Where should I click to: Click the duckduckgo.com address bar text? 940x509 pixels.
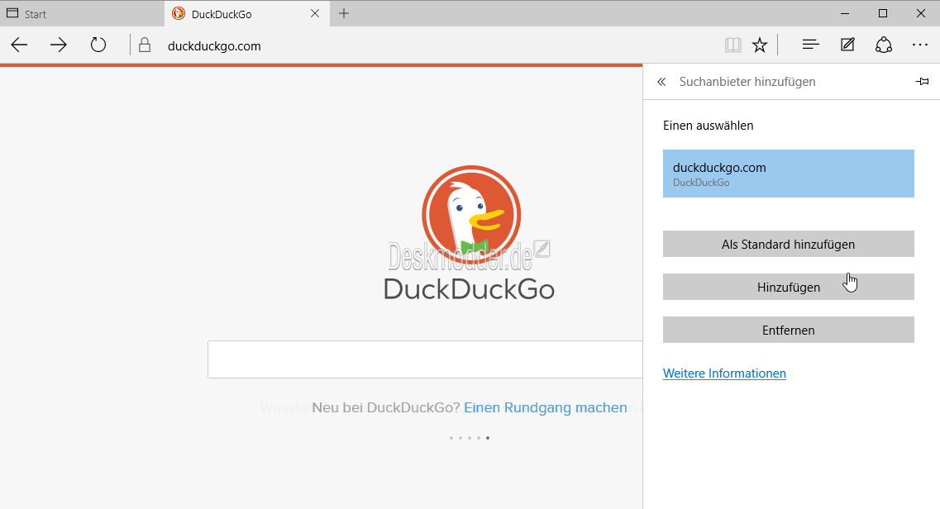214,46
